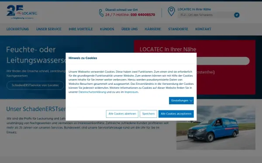Open the Leckortung menu

(17, 29)
